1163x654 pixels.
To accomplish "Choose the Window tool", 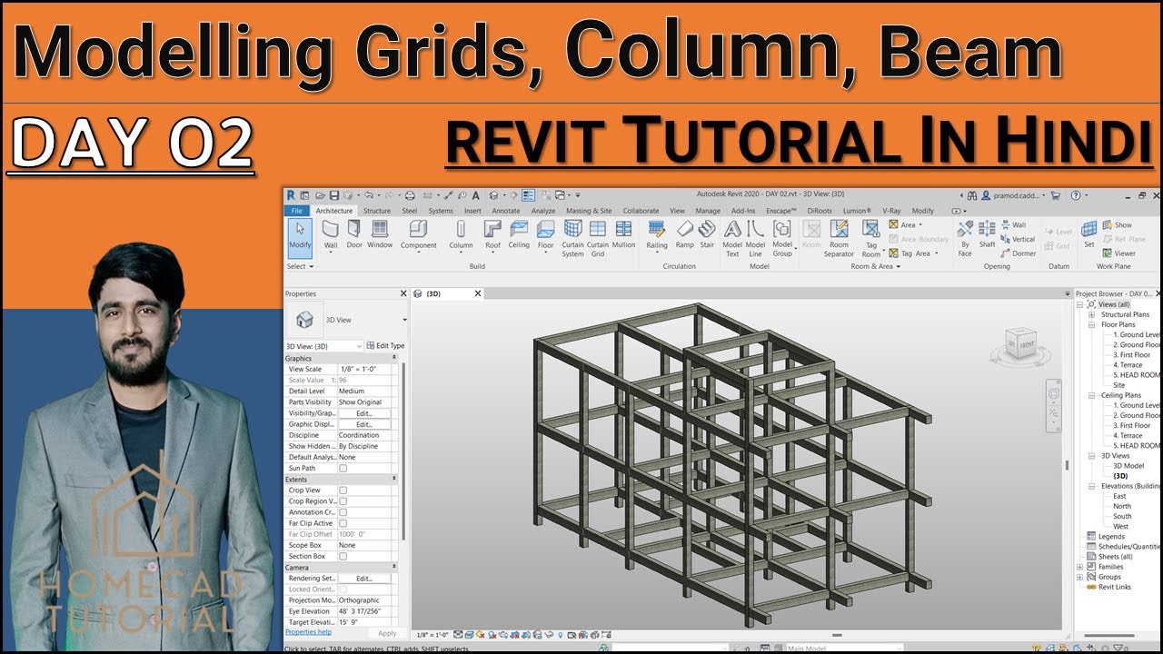I will [x=380, y=233].
